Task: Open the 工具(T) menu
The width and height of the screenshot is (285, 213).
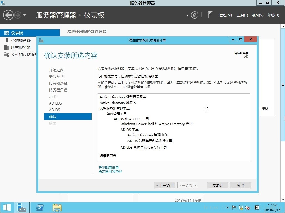Action: coord(242,15)
